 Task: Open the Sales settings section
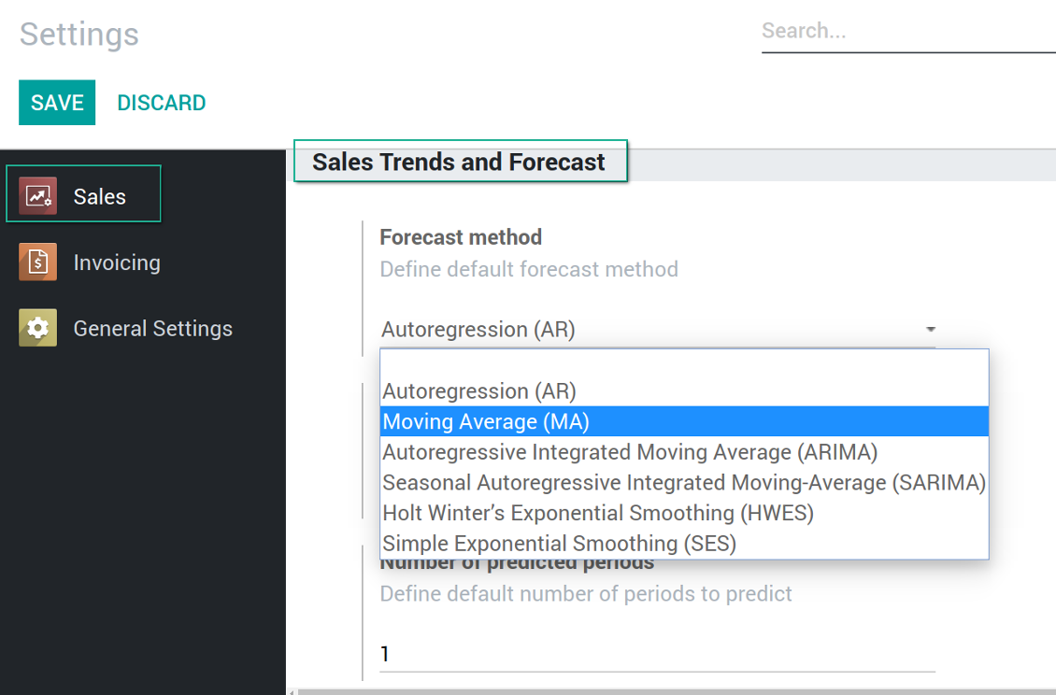click(83, 194)
